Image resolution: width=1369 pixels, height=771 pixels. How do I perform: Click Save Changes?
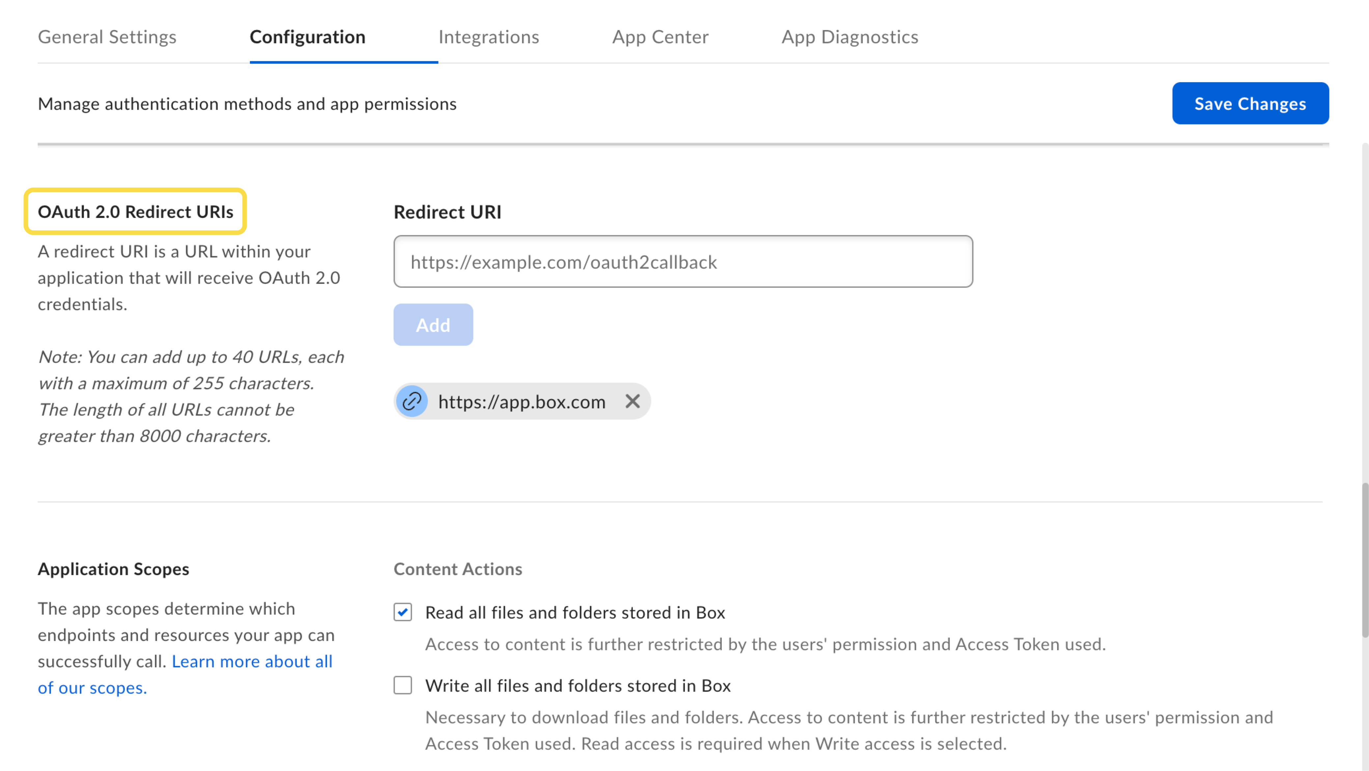(1250, 103)
